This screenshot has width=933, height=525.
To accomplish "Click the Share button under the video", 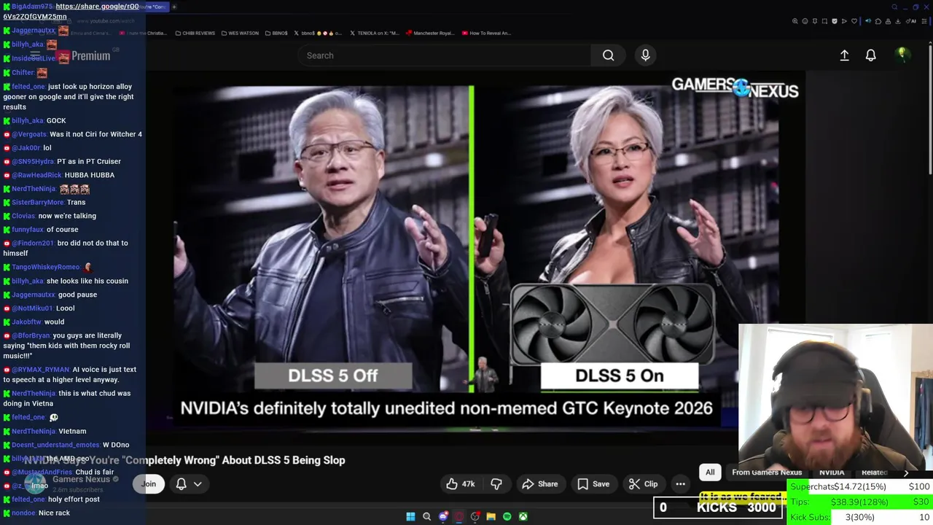I will click(x=540, y=483).
